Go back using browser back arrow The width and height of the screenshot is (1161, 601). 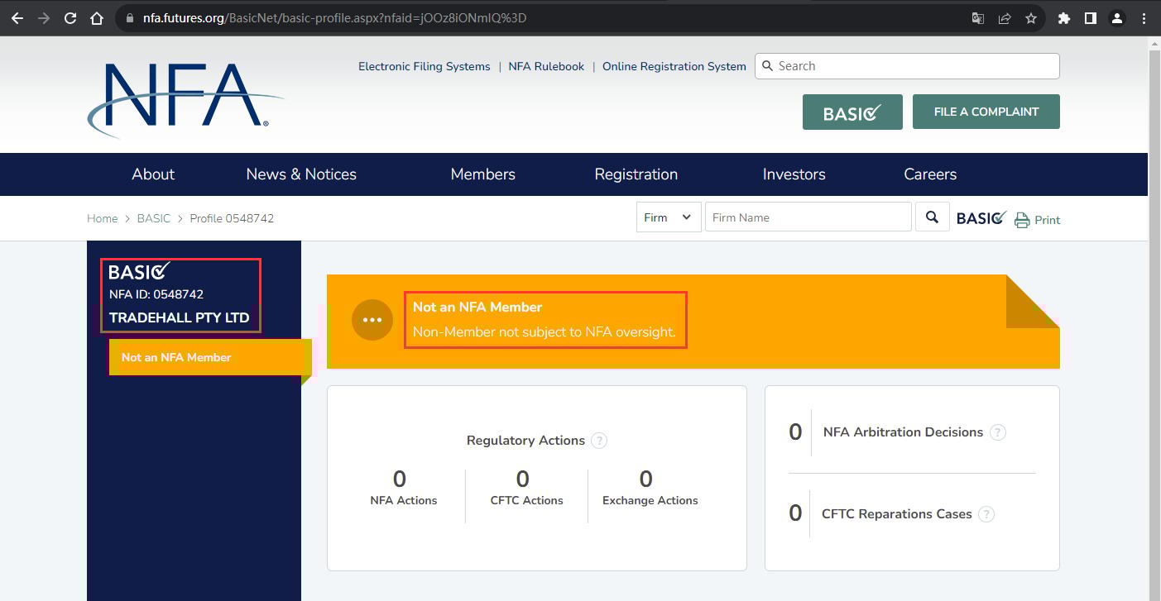click(17, 18)
